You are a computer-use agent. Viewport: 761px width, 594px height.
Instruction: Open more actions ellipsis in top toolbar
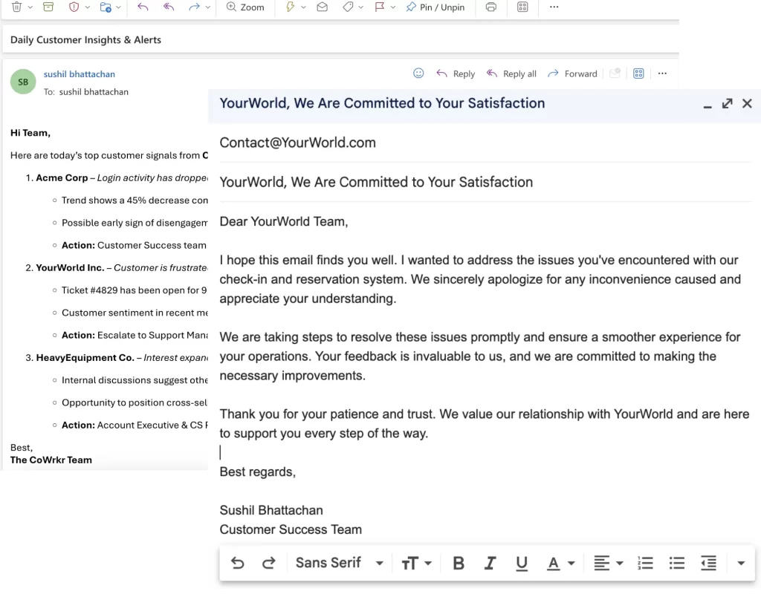coord(554,7)
